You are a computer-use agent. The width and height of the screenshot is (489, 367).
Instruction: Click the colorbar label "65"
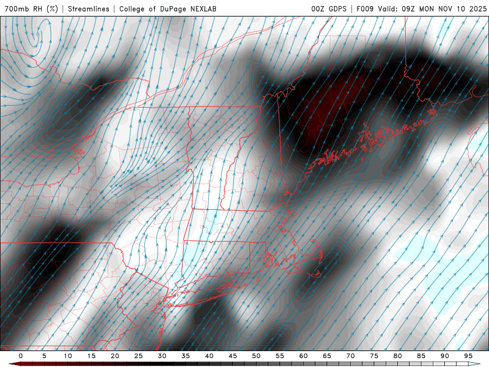pos(327,356)
